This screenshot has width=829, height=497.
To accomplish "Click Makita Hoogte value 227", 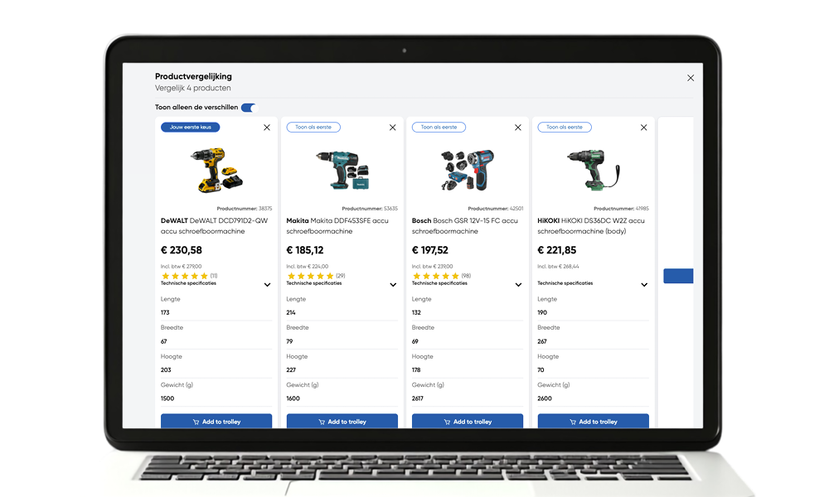I will (x=291, y=370).
